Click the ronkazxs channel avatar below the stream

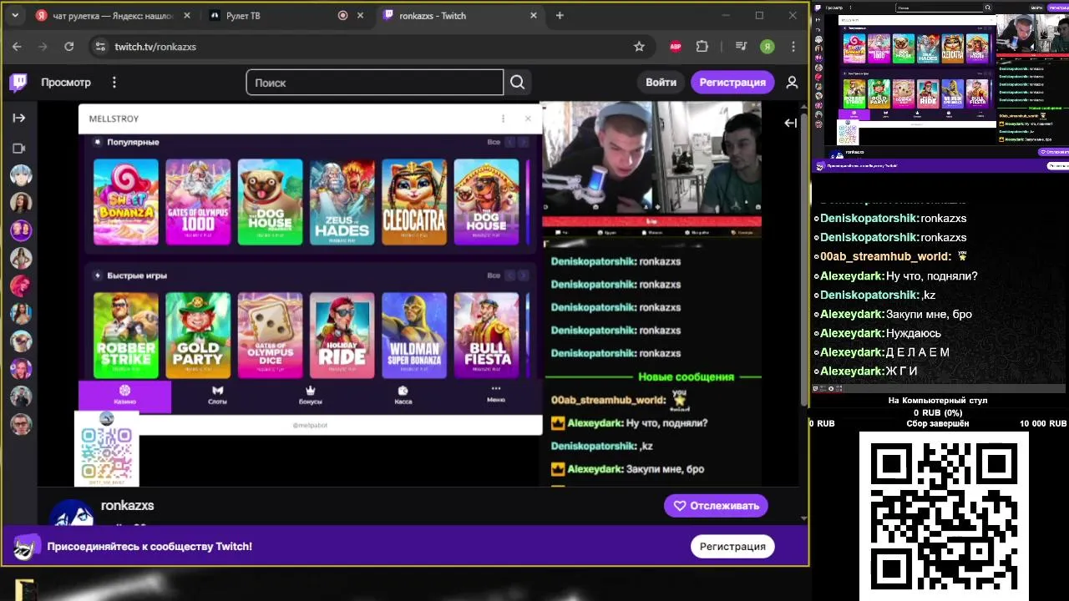point(71,513)
